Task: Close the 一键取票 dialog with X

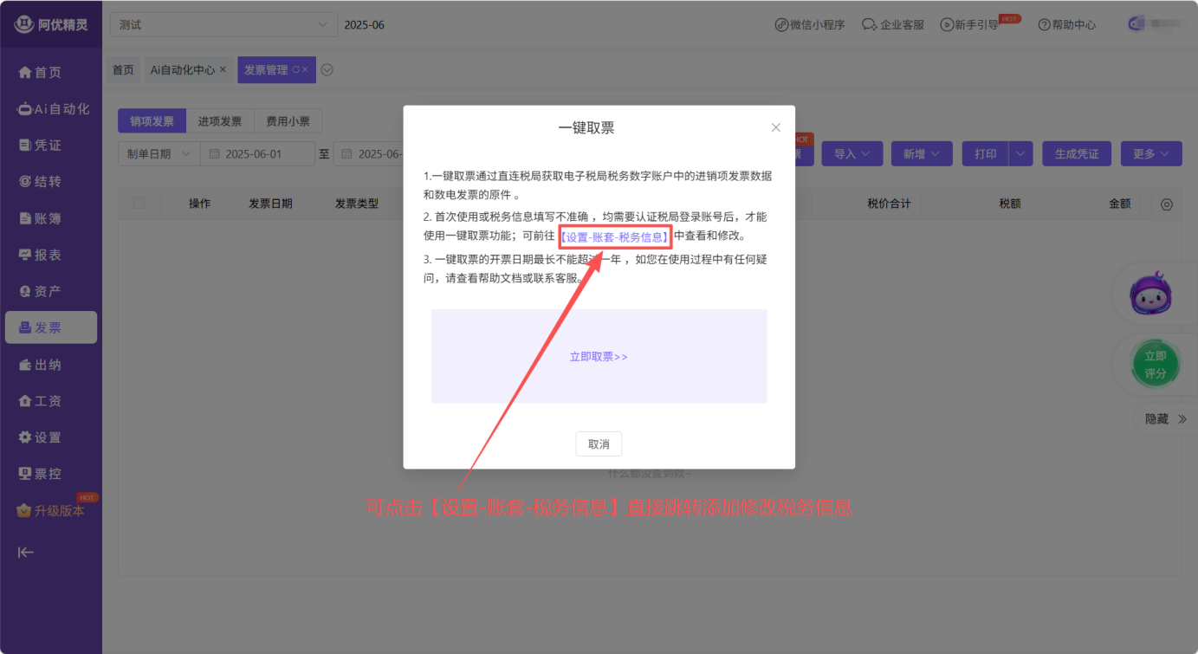Action: coord(775,127)
